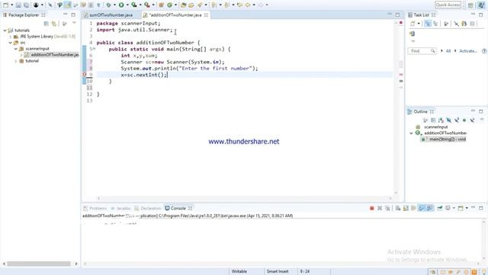Open Package Explorer view menu dropdown
The image size is (488, 275).
pos(74,24)
